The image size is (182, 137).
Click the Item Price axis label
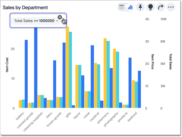click(x=152, y=62)
